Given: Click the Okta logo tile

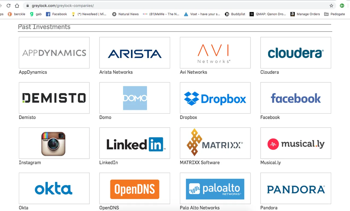Looking at the screenshot, I should pyautogui.click(x=54, y=188).
